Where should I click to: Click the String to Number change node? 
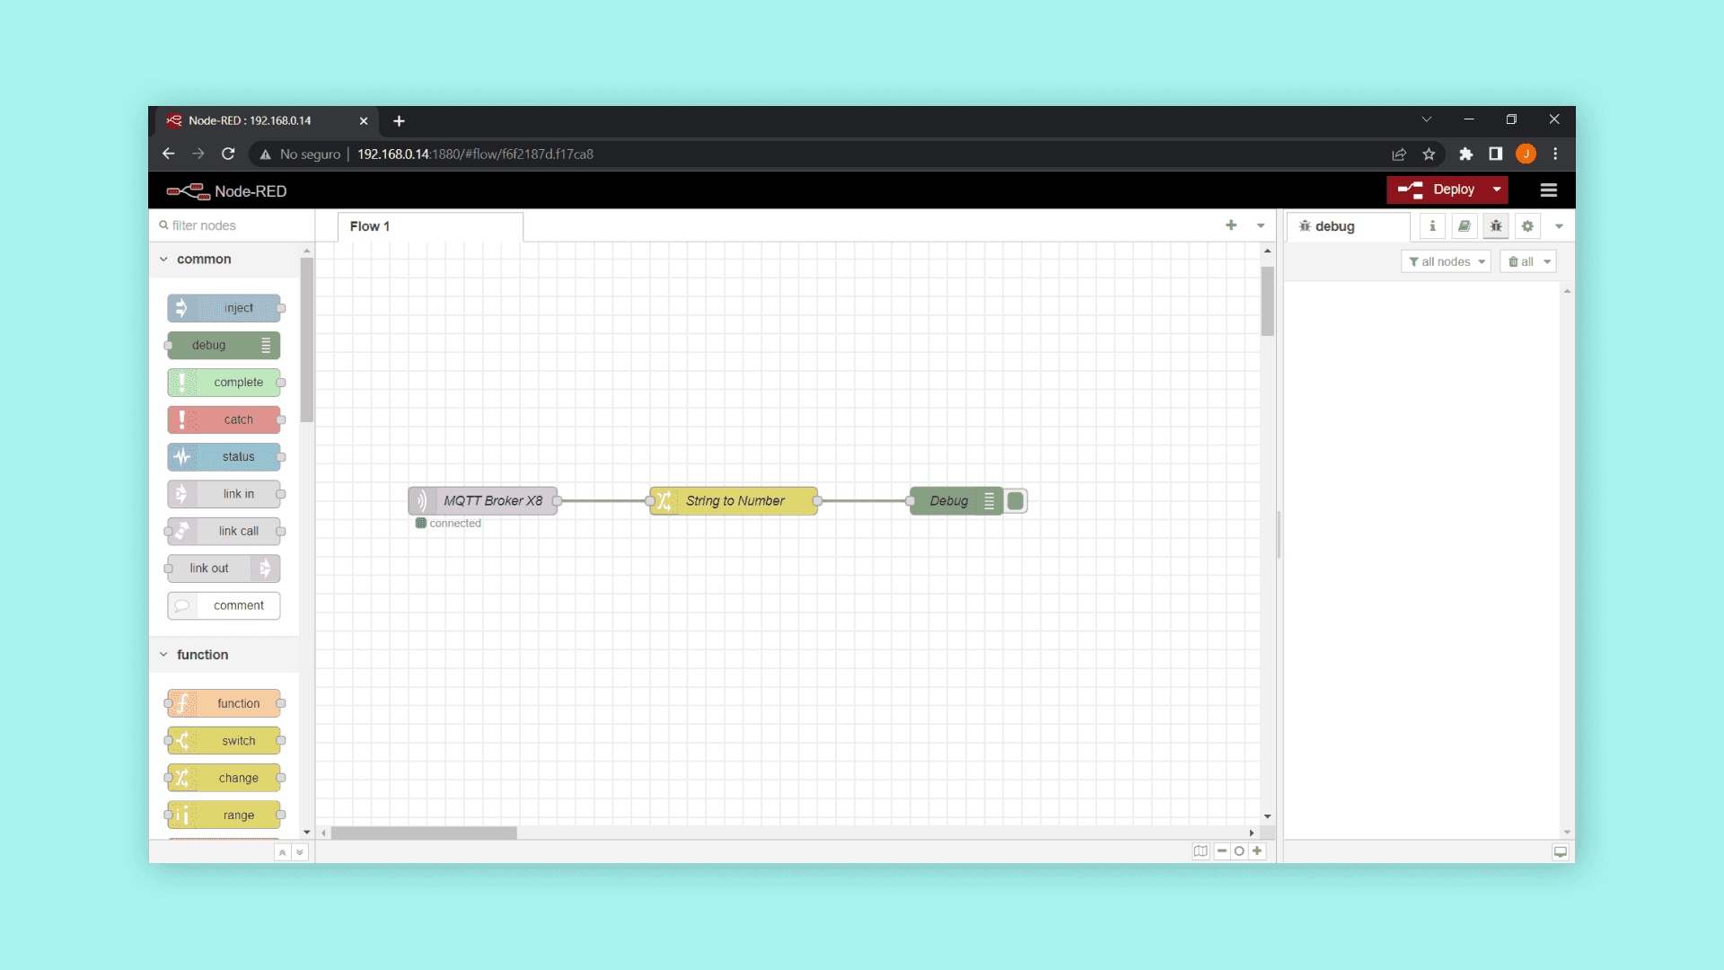click(734, 501)
